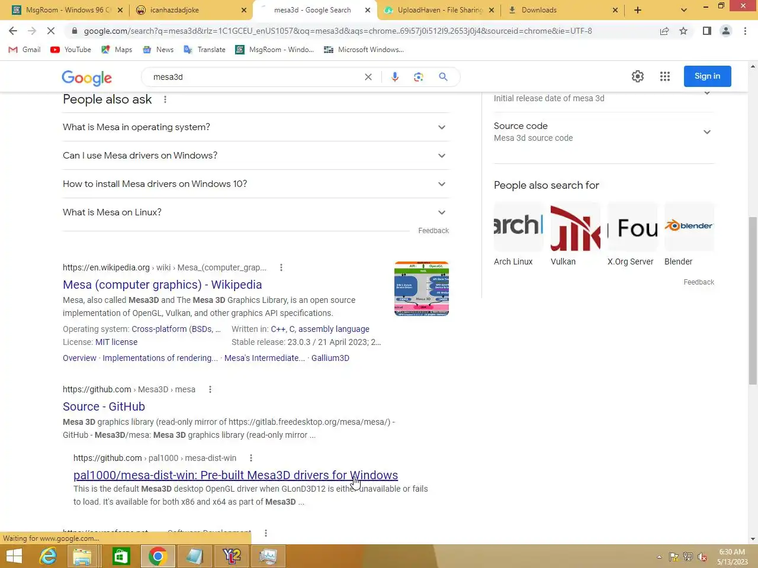This screenshot has width=758, height=568.
Task: Click the Wikipedia result thumbnail image
Action: point(422,289)
